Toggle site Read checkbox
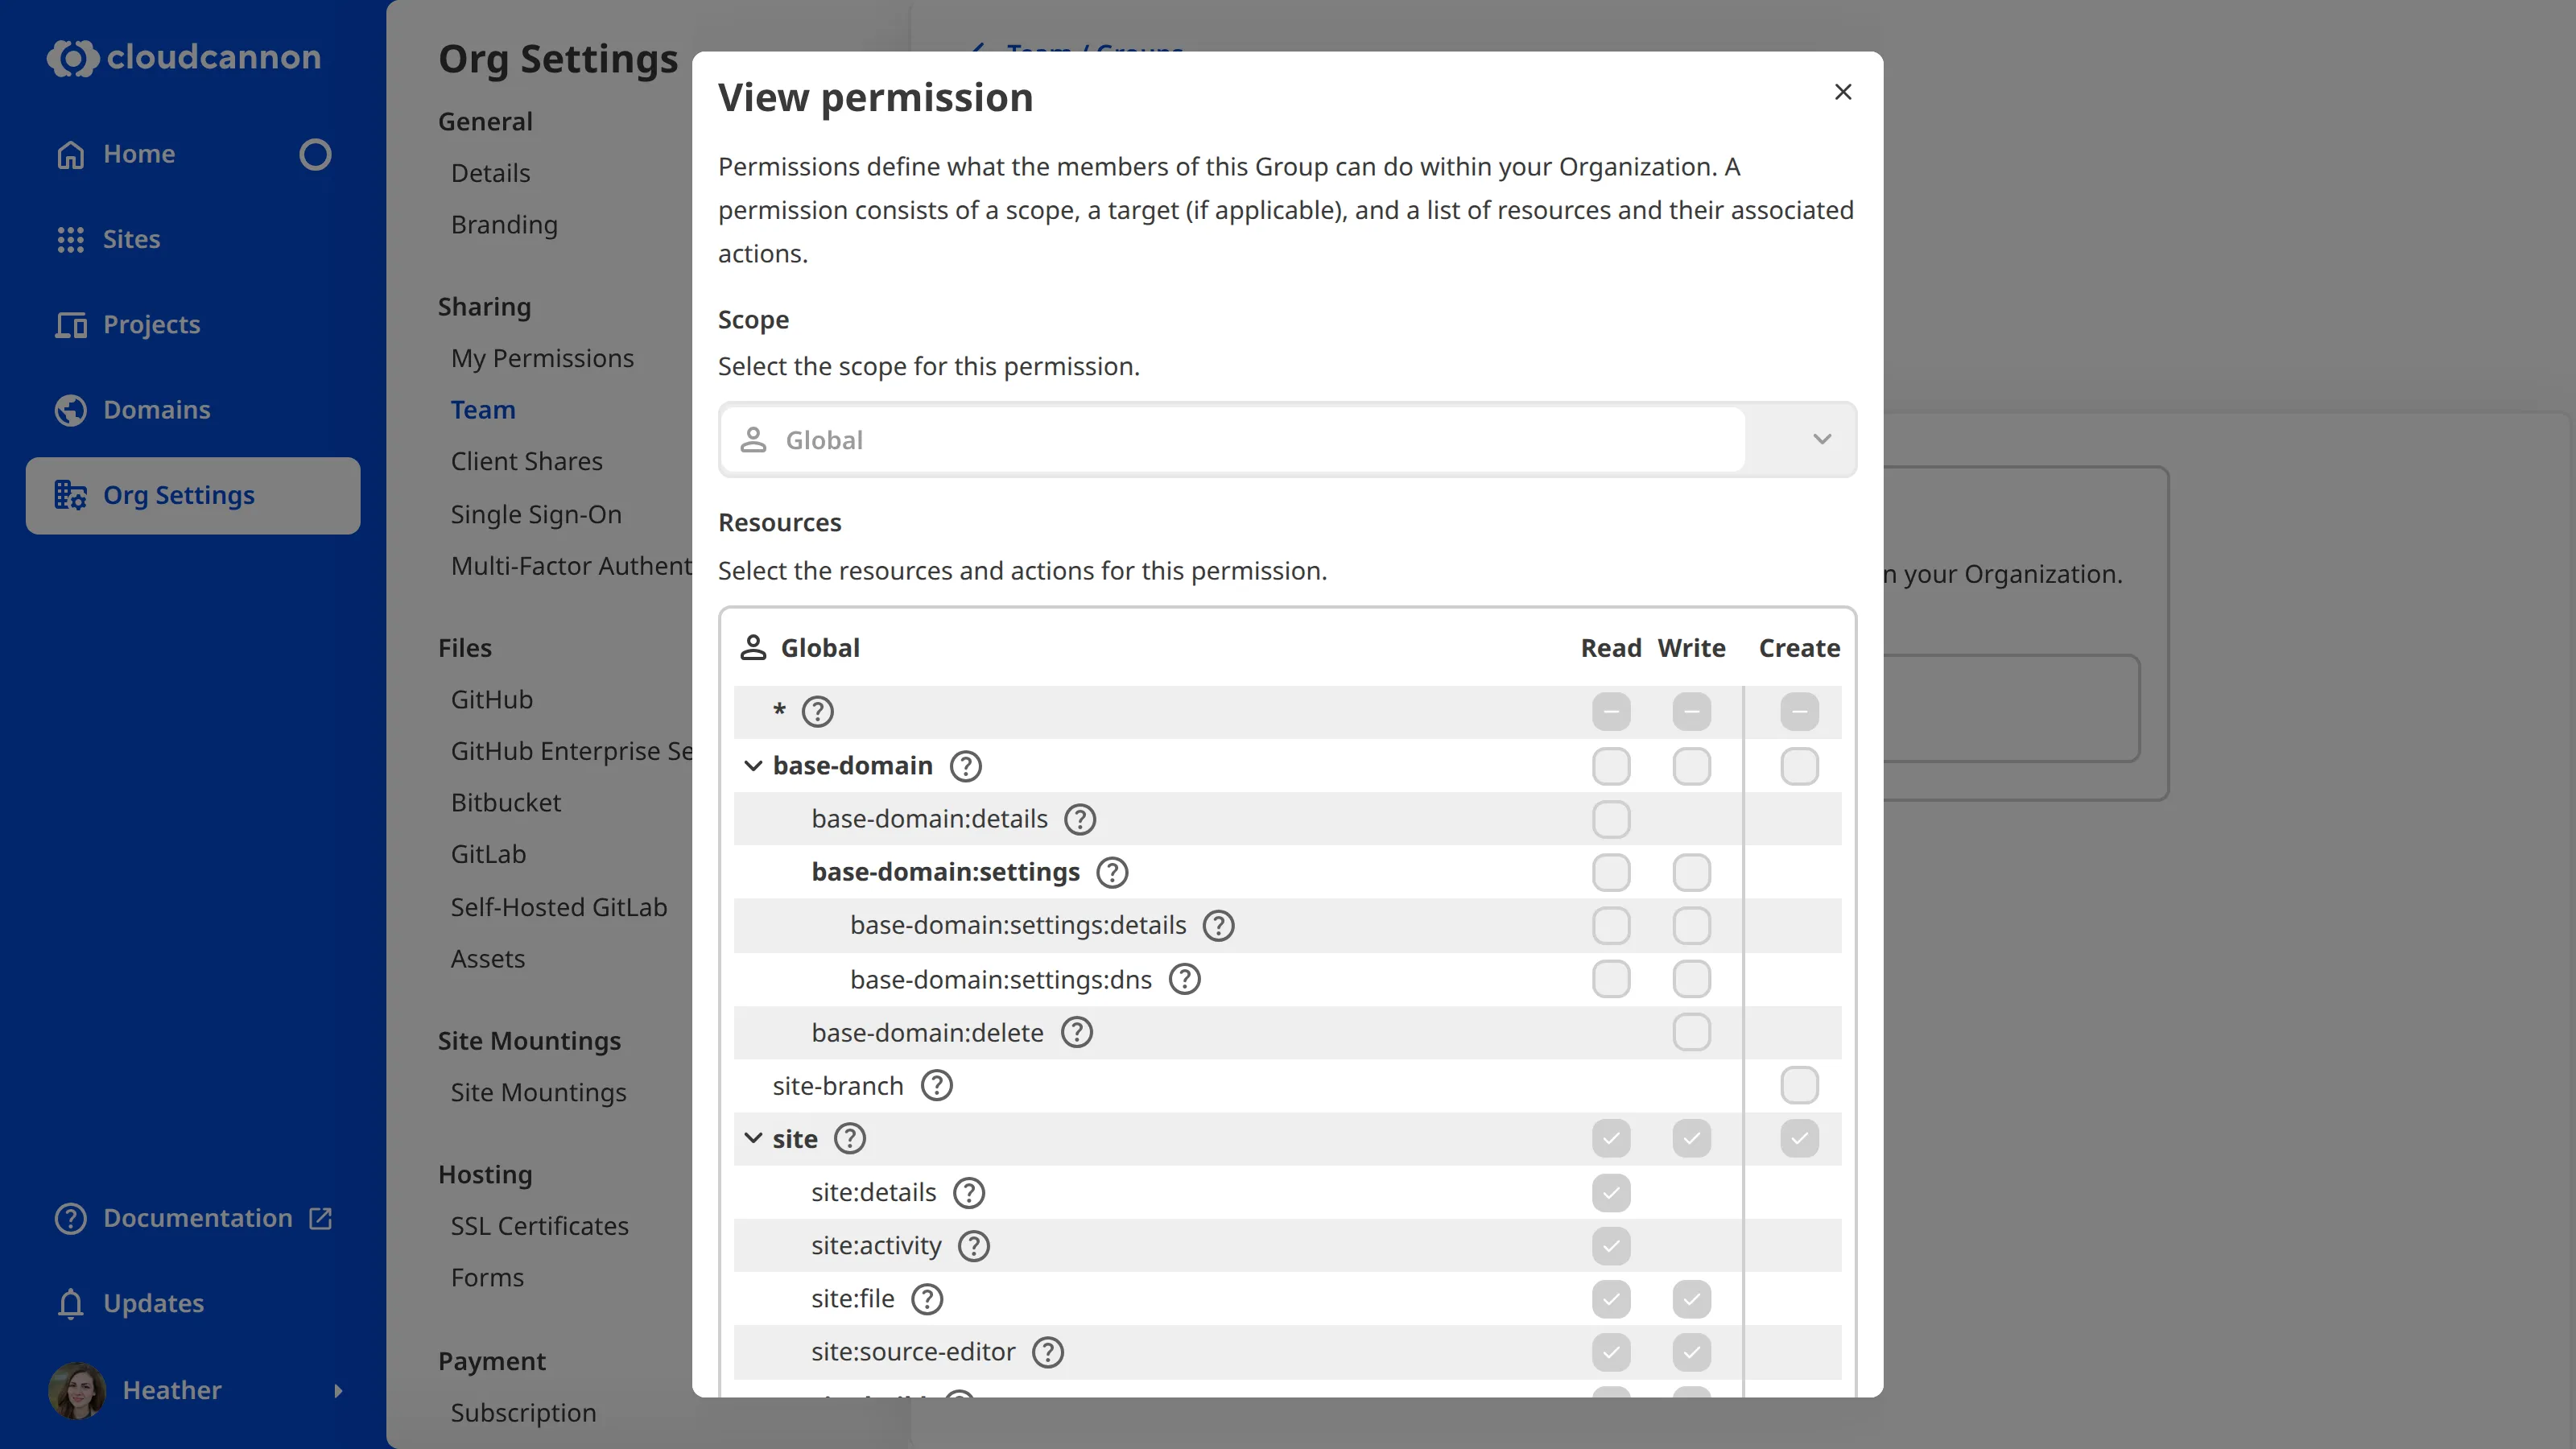Image resolution: width=2576 pixels, height=1449 pixels. (1611, 1139)
